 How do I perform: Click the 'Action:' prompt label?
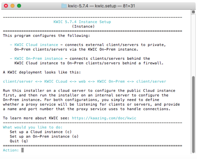[11, 150]
